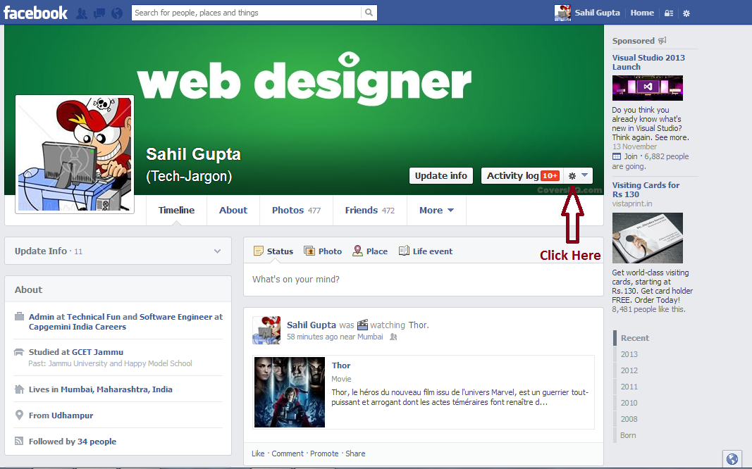Image resolution: width=752 pixels, height=469 pixels.
Task: Click the location pin beside From Udhampur
Action: (19, 415)
